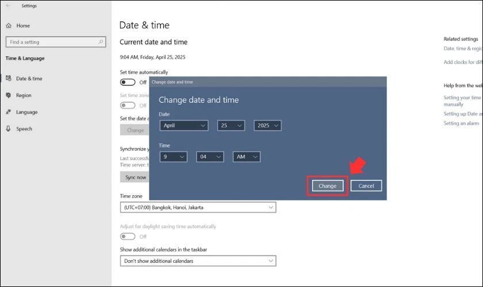The width and height of the screenshot is (483, 287).
Task: Toggle Adjust for daylight saving time switch
Action: [x=128, y=236]
